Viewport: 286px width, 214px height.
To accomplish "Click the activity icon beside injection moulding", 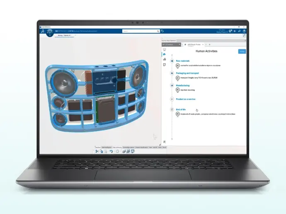I will coord(177,90).
